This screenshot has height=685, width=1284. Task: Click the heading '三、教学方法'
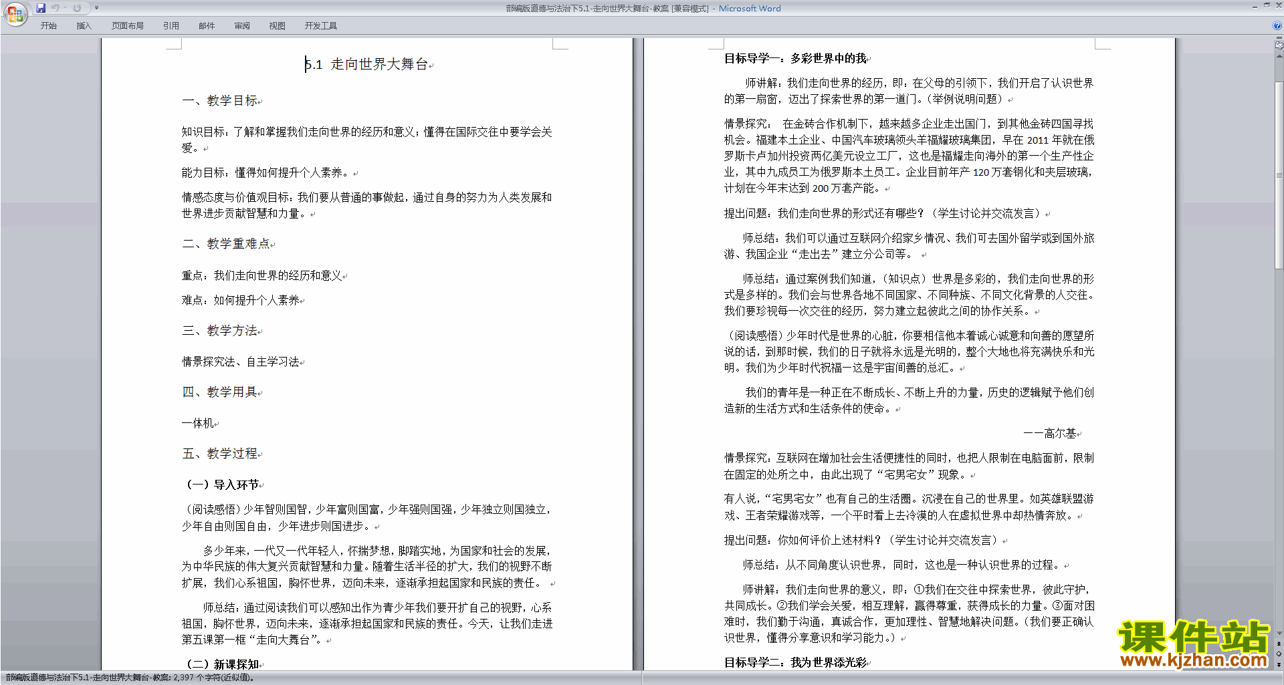[220, 331]
